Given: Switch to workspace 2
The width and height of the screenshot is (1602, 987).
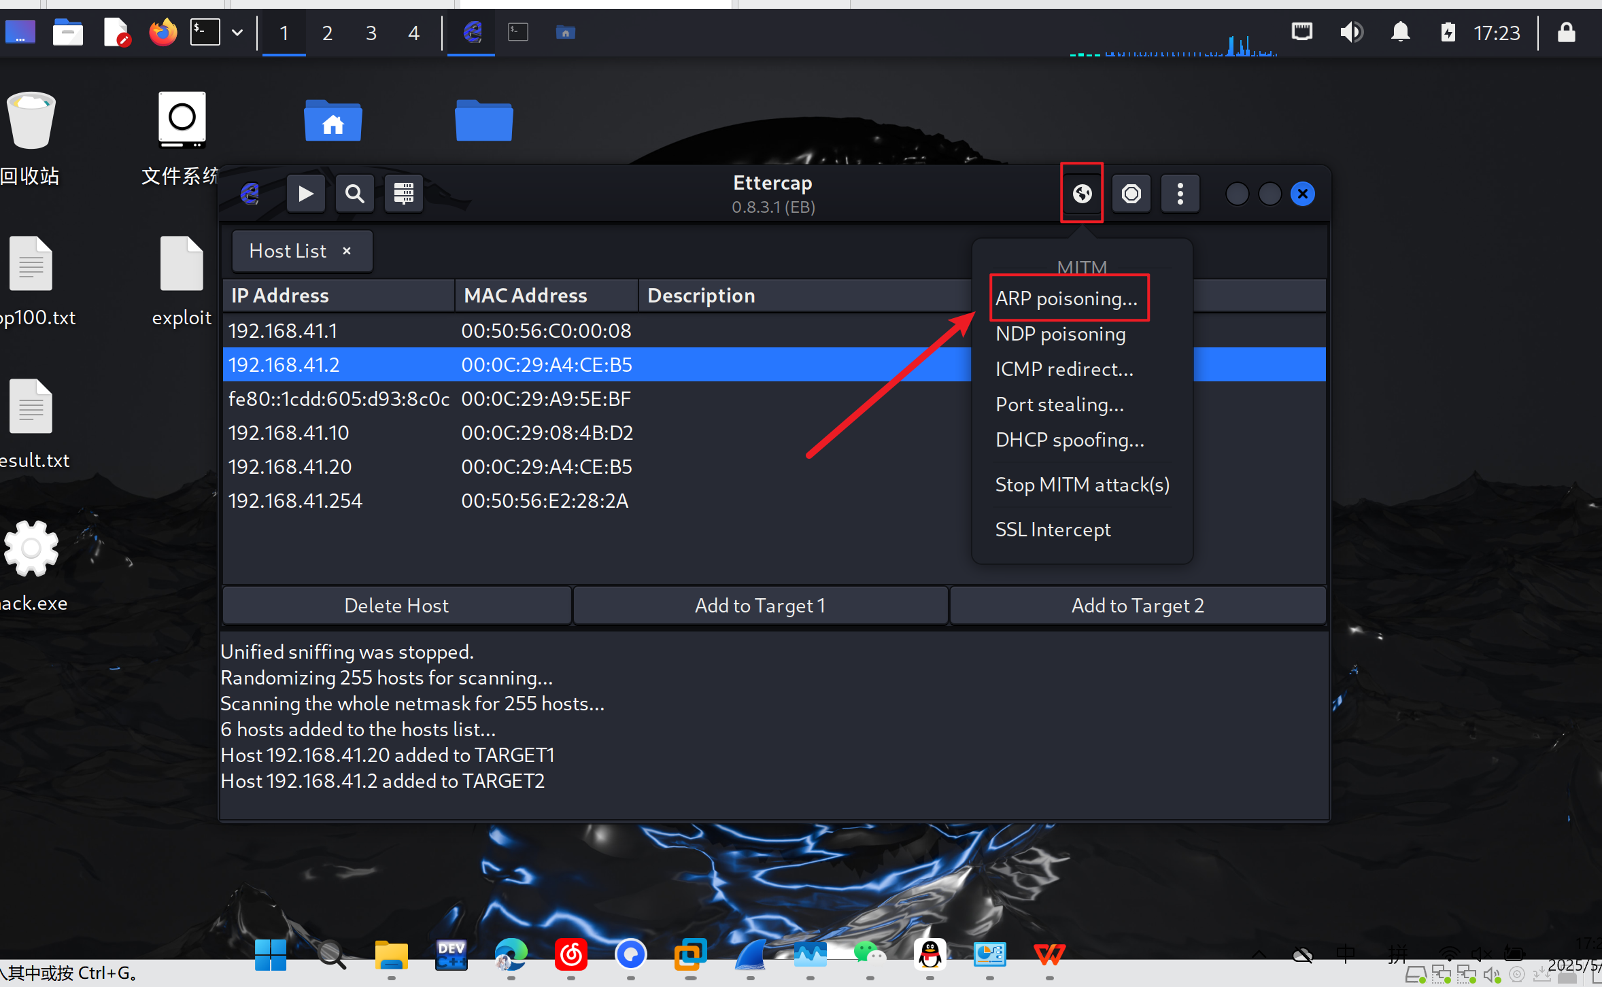Looking at the screenshot, I should 327,33.
